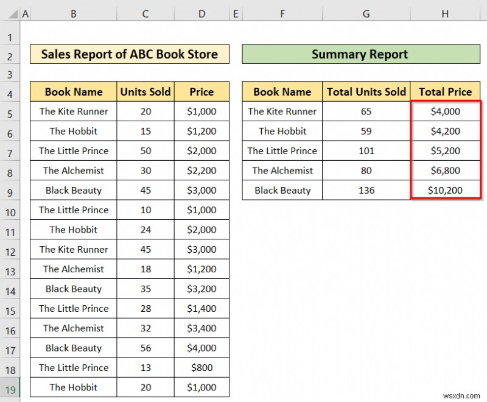Click the $10,200 total price cell
The width and height of the screenshot is (487, 402).
point(446,190)
